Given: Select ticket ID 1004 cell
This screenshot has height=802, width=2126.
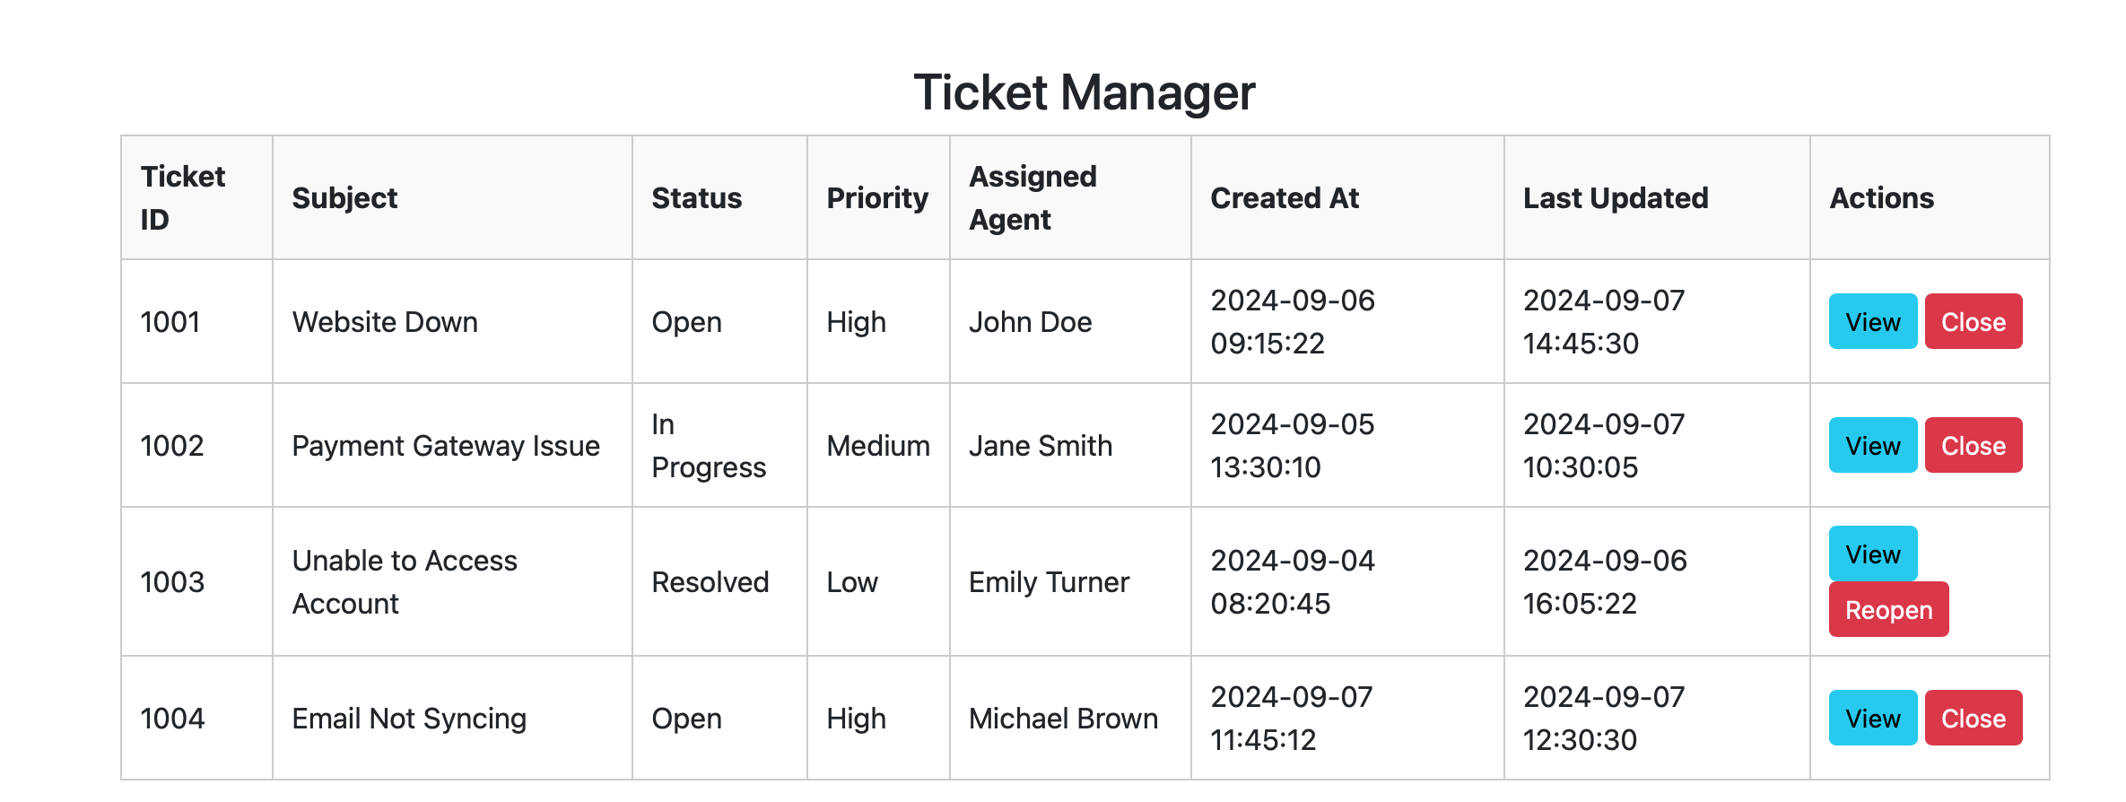Looking at the screenshot, I should point(172,719).
